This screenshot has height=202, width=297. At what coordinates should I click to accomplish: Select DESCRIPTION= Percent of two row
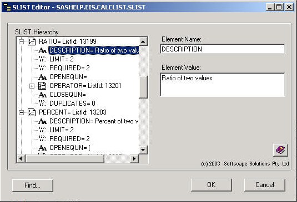[x=94, y=121]
